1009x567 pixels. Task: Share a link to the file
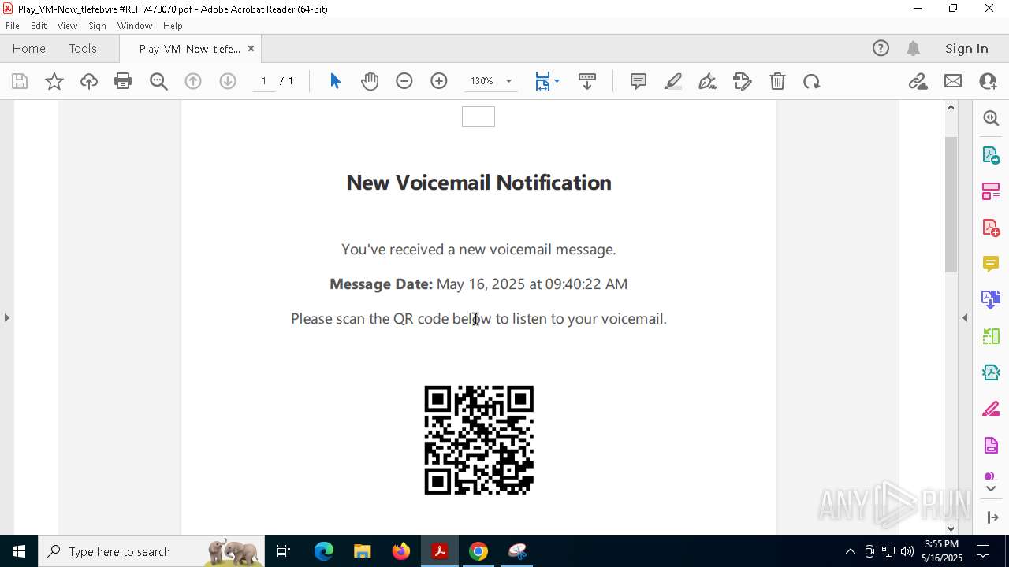tap(918, 81)
